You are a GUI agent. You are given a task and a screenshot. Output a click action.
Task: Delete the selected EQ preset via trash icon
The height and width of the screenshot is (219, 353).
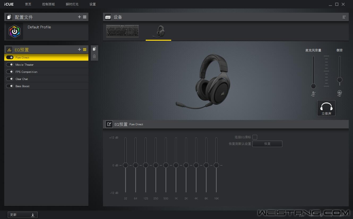(94, 56)
